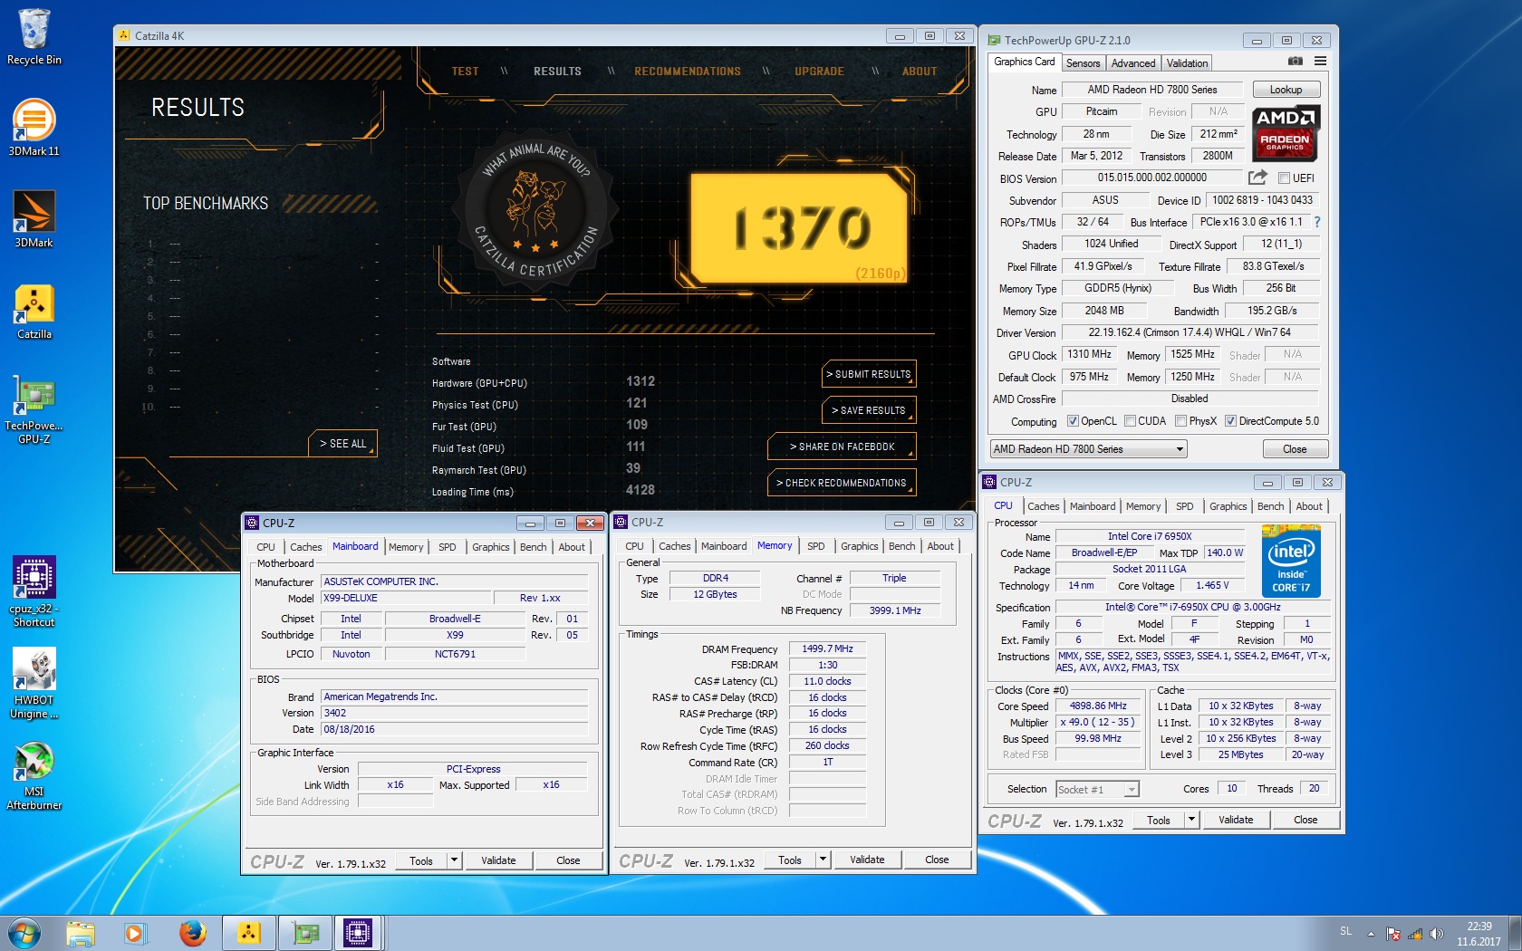Switch to the Sensors tab in GPU-Z

tap(1083, 63)
